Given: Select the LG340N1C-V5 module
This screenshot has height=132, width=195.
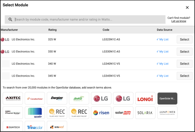Looking at the screenshot, I should pyautogui.click(x=185, y=64).
